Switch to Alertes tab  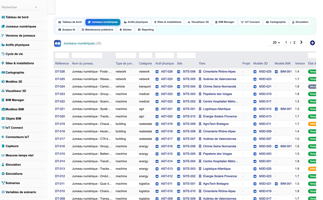(125, 30)
